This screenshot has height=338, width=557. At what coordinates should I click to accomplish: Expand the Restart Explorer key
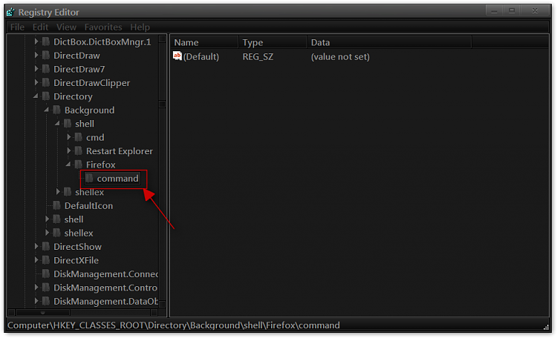click(x=69, y=150)
